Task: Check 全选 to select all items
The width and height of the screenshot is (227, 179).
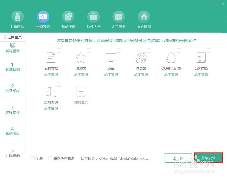Action: [x=33, y=158]
